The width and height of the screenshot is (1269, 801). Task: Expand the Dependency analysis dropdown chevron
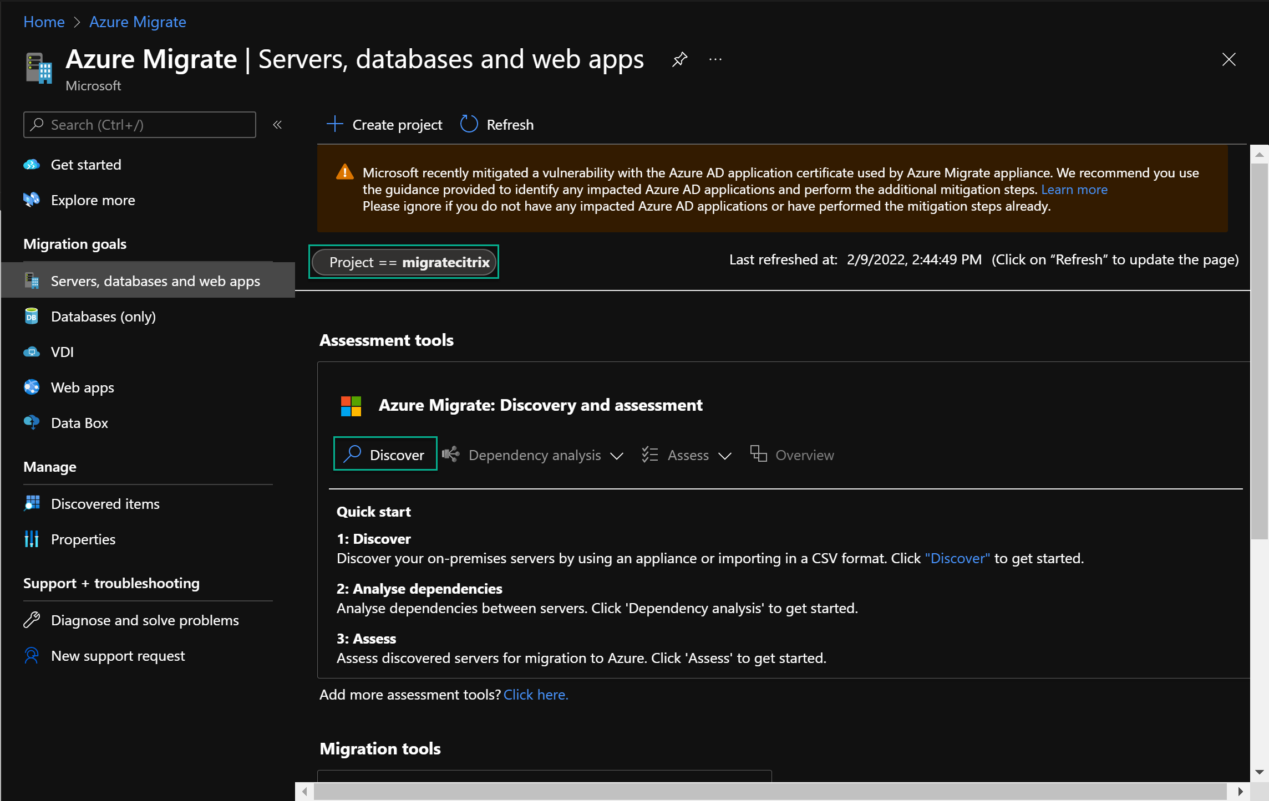coord(617,456)
